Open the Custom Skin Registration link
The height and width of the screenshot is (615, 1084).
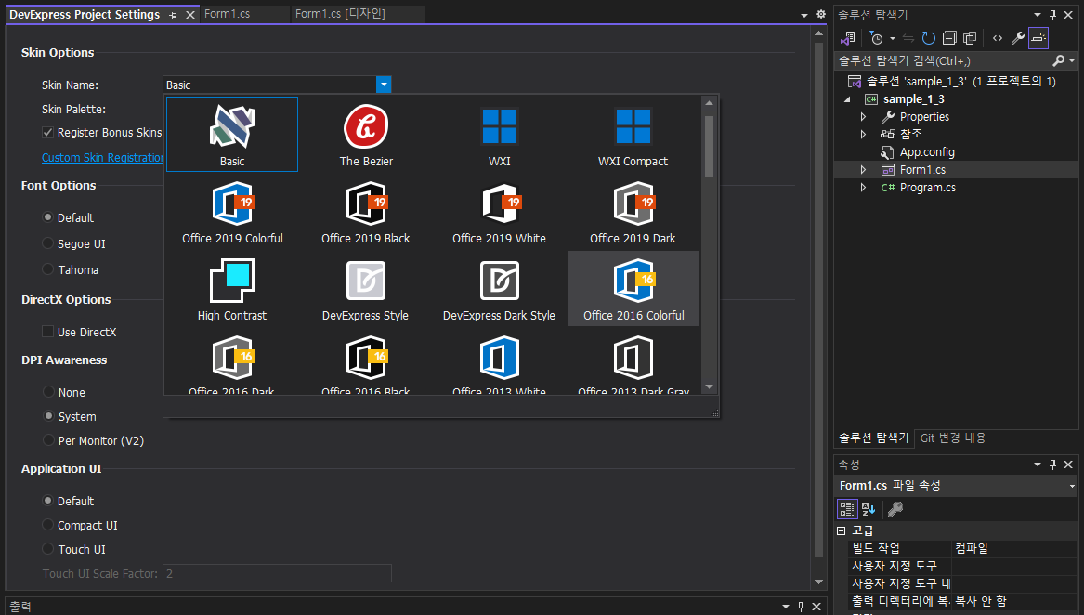[102, 158]
